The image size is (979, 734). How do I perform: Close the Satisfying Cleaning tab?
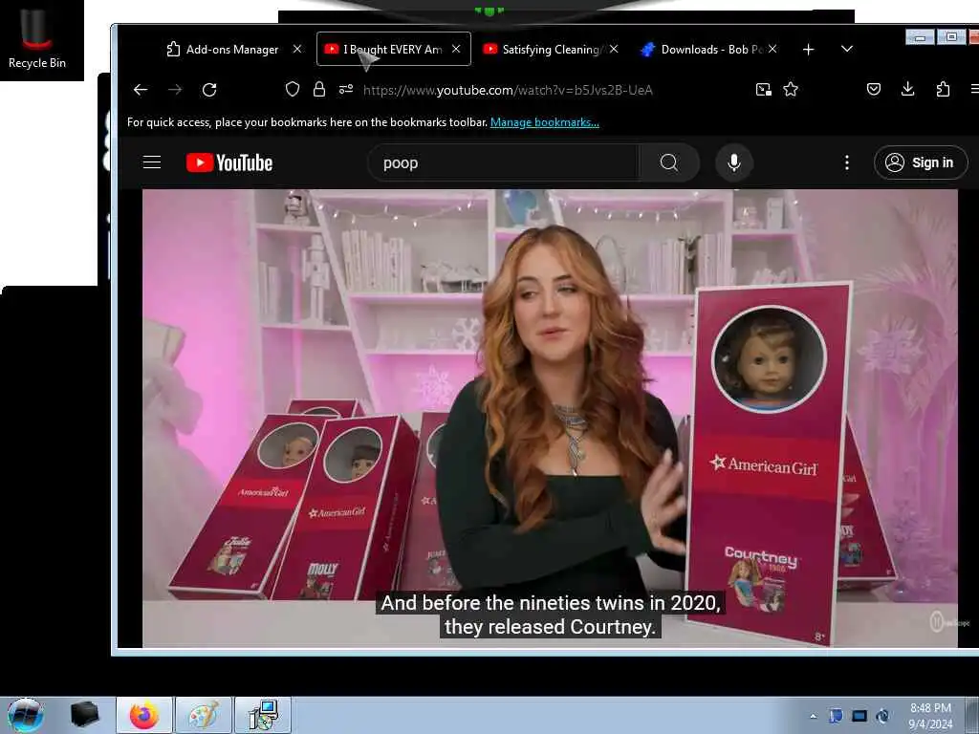[x=615, y=49]
